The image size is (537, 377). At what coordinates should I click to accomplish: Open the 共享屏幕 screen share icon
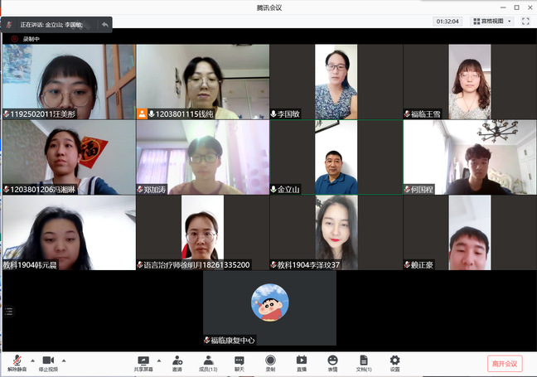[143, 362]
